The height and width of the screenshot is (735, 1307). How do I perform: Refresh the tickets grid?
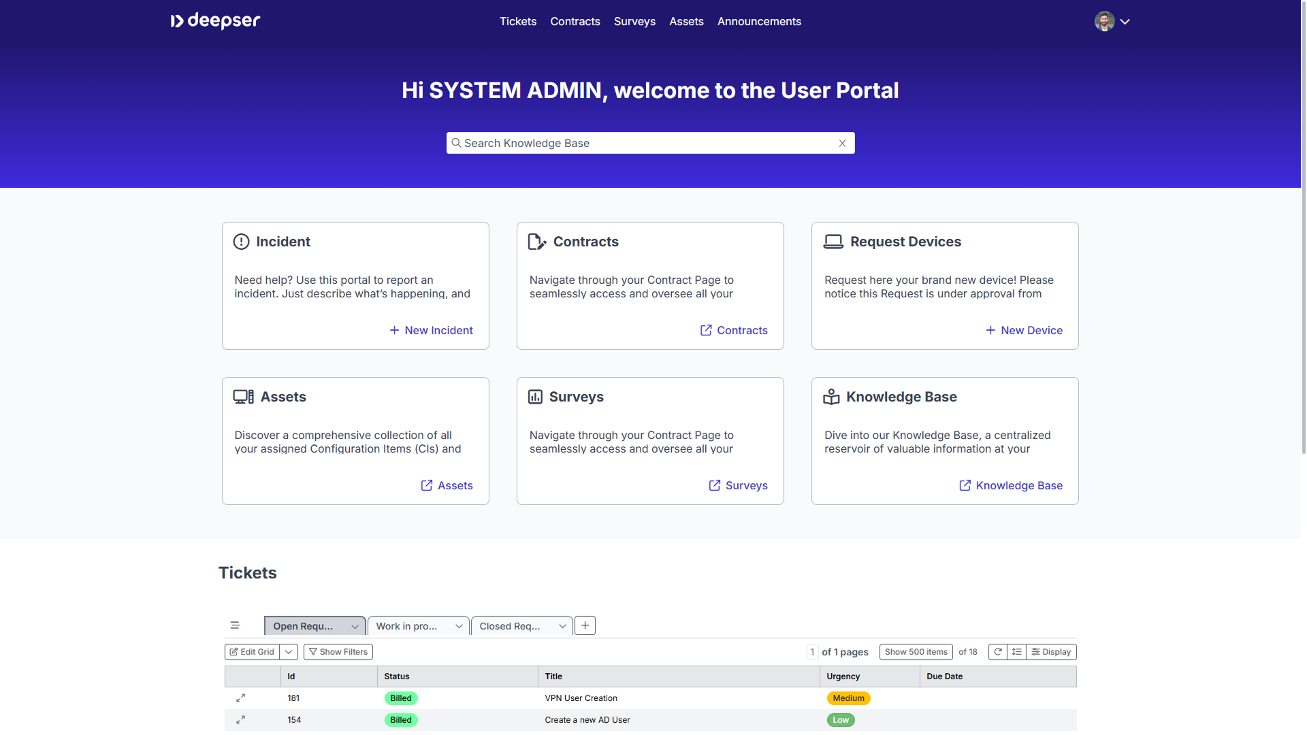[x=998, y=652]
